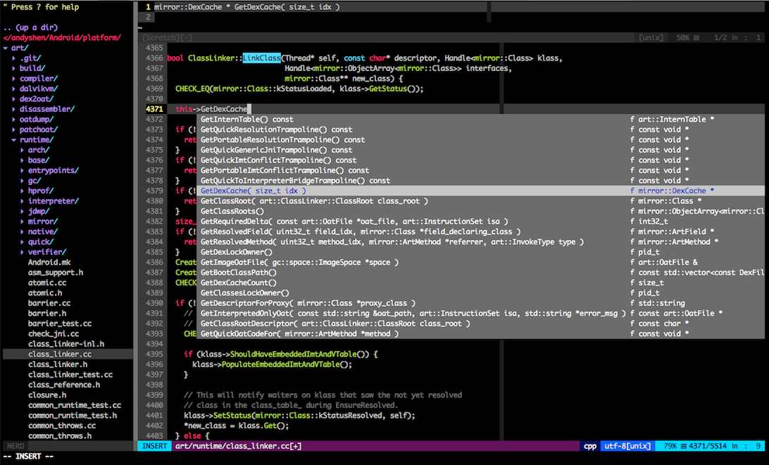The image size is (769, 465).
Task: Open barrier_test.cc file
Action: (x=60, y=324)
